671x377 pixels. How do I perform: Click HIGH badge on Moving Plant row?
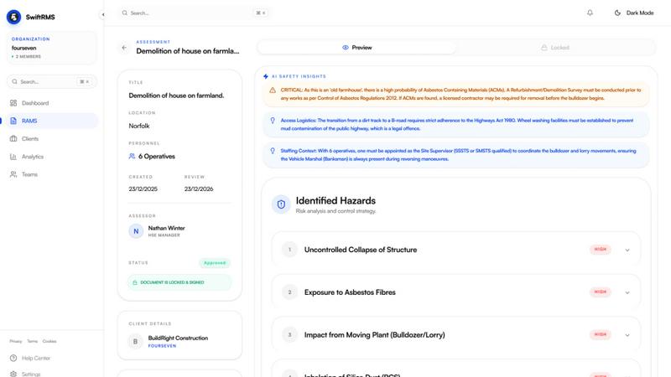600,334
